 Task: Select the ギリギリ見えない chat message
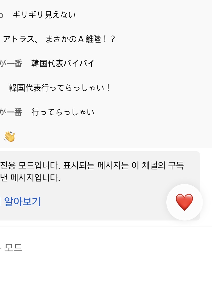point(44,15)
